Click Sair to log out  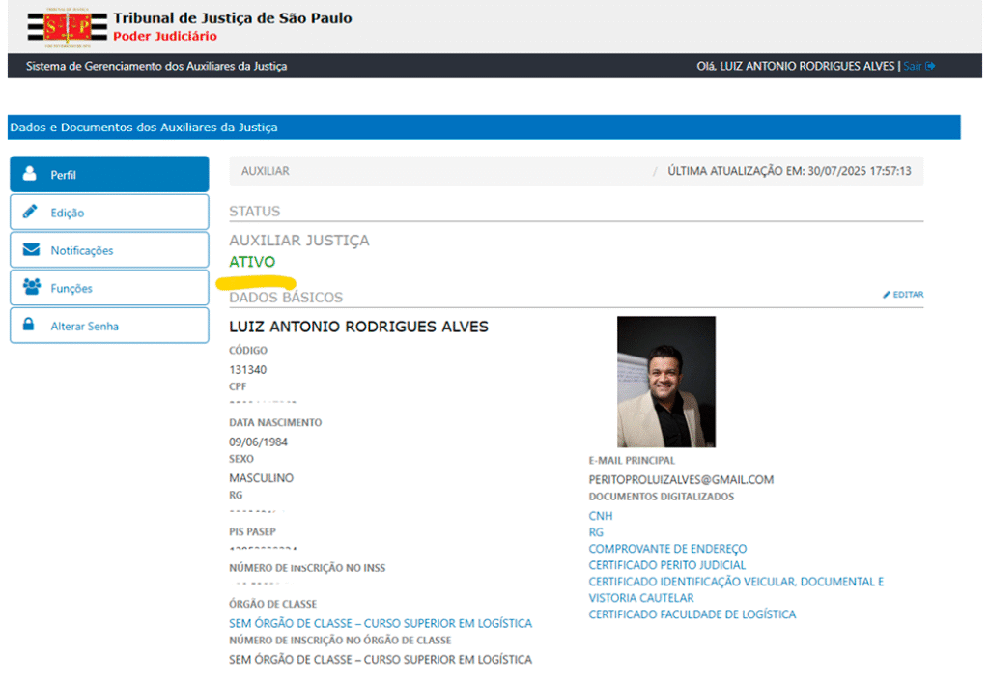click(914, 66)
